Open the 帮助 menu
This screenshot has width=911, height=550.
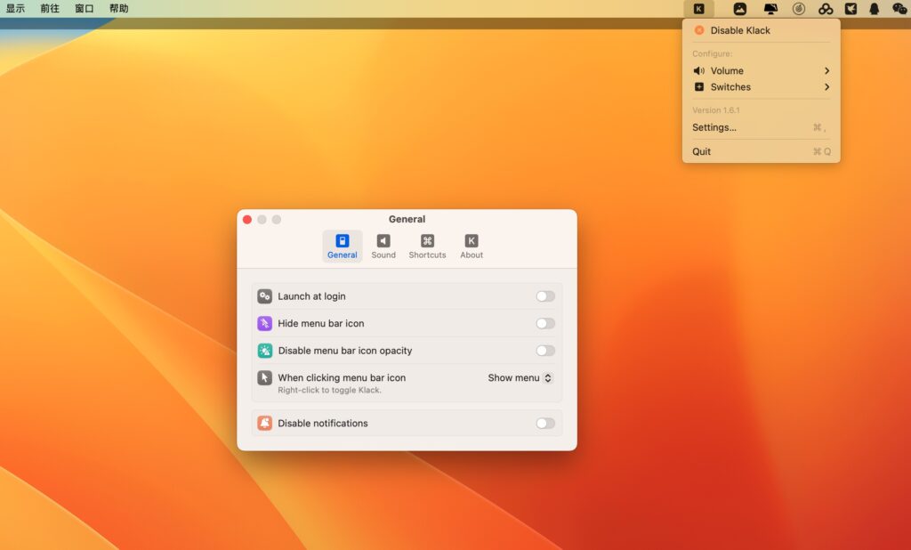point(119,8)
